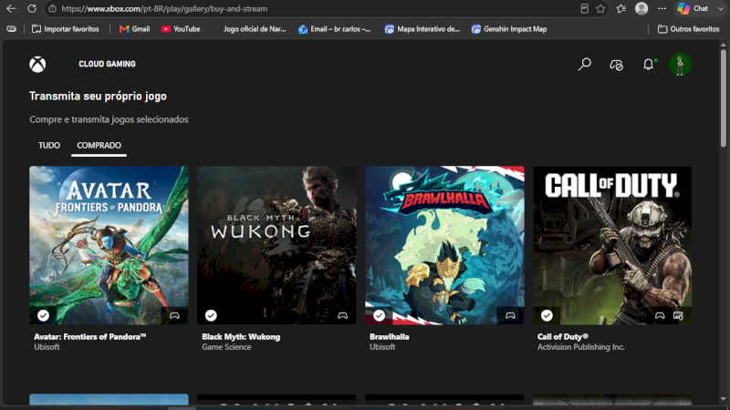
Task: Open the controller settings icon in header
Action: (617, 65)
